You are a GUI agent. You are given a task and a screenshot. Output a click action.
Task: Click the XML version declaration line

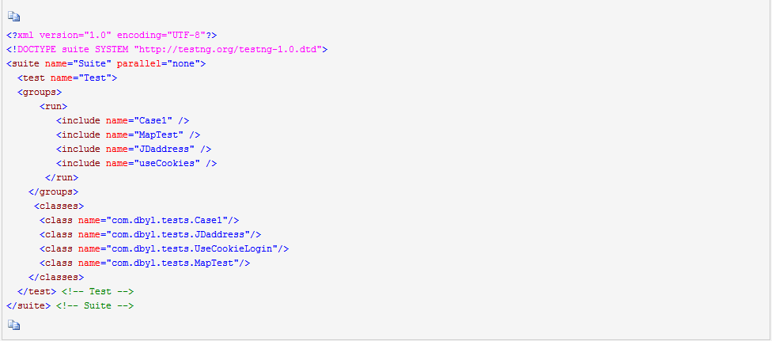coord(112,36)
